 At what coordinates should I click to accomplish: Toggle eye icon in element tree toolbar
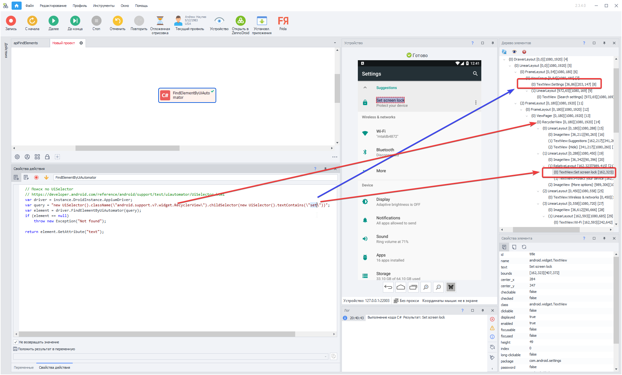[514, 52]
